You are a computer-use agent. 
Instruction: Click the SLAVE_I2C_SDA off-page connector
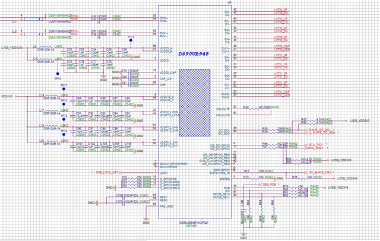[320, 133]
